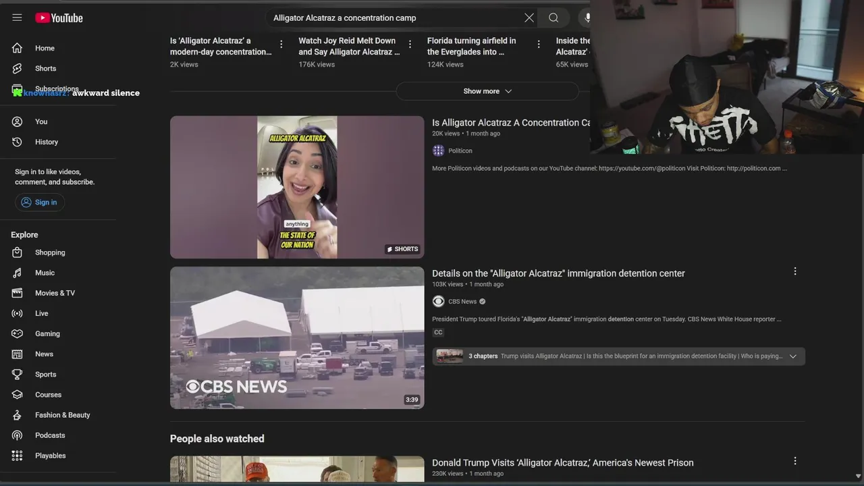Click the magnifier search button
The height and width of the screenshot is (486, 864).
coord(553,18)
